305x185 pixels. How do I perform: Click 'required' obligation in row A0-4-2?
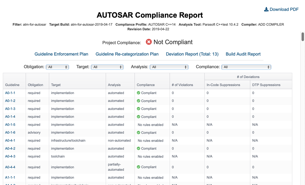(34, 148)
